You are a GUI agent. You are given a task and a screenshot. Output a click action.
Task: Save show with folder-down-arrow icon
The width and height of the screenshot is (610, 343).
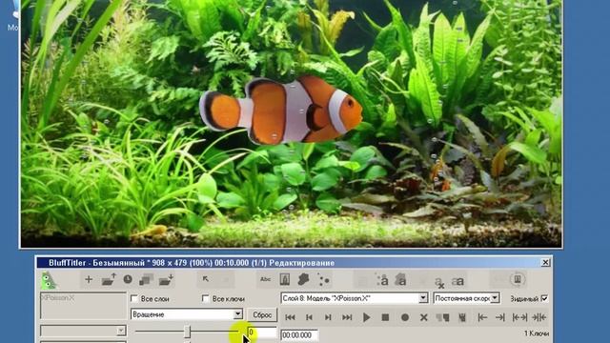coord(166,279)
